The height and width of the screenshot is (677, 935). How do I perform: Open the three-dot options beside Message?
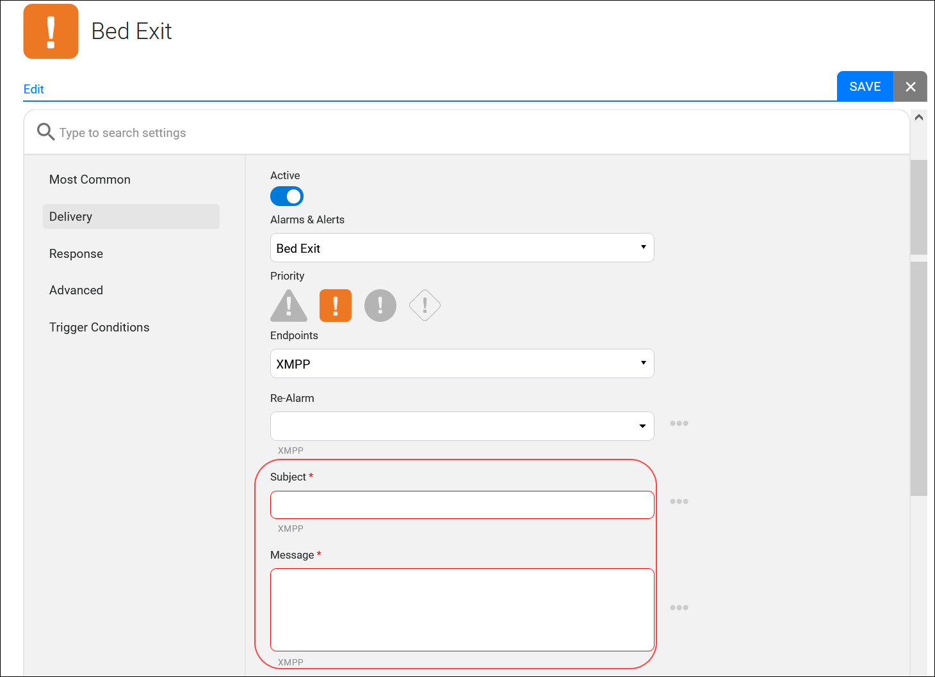tap(679, 608)
